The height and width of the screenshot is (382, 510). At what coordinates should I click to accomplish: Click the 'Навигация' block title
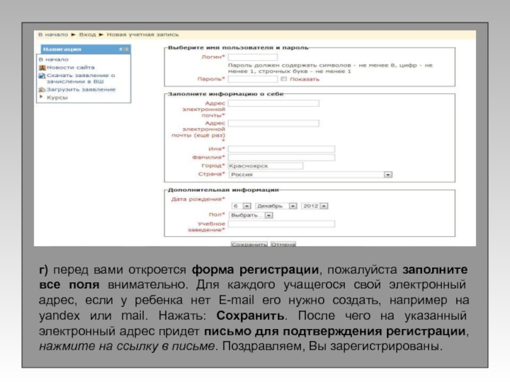click(x=62, y=50)
